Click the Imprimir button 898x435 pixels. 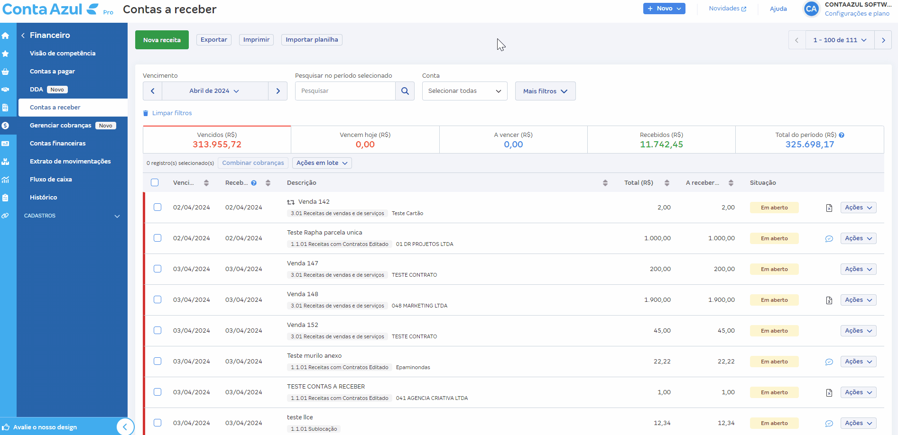click(256, 40)
